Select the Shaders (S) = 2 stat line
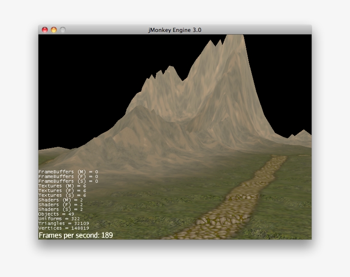 (x=60, y=209)
